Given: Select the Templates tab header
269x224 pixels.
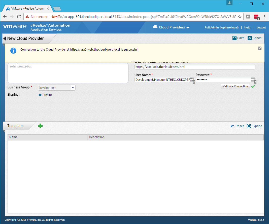Looking at the screenshot, I should [16, 126].
